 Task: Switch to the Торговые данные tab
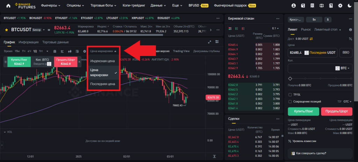point(56,42)
